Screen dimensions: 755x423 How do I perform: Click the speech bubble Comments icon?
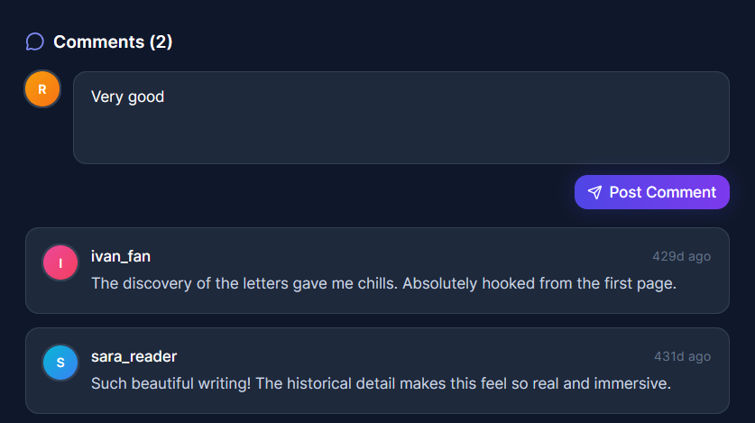click(x=35, y=41)
